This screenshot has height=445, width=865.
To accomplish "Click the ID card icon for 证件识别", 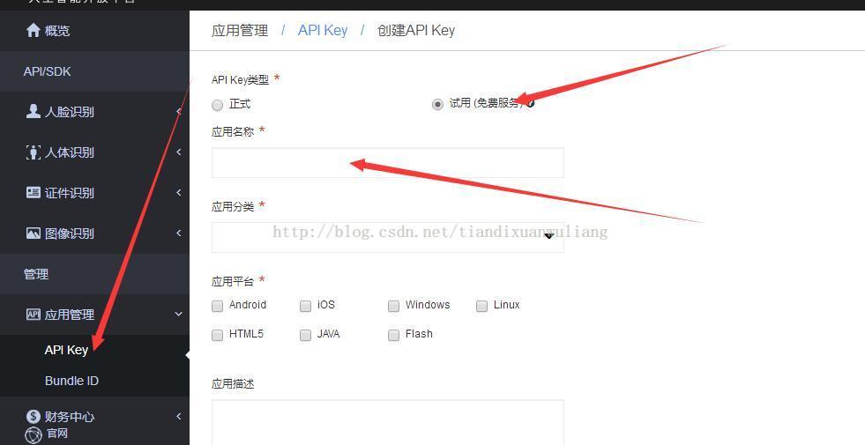I will point(34,192).
